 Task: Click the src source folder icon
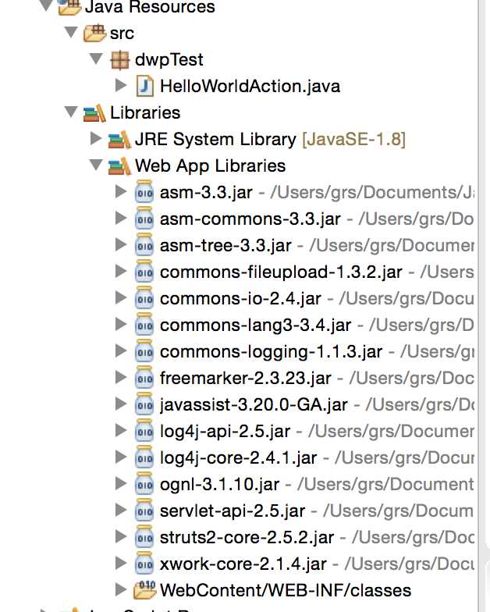[94, 34]
